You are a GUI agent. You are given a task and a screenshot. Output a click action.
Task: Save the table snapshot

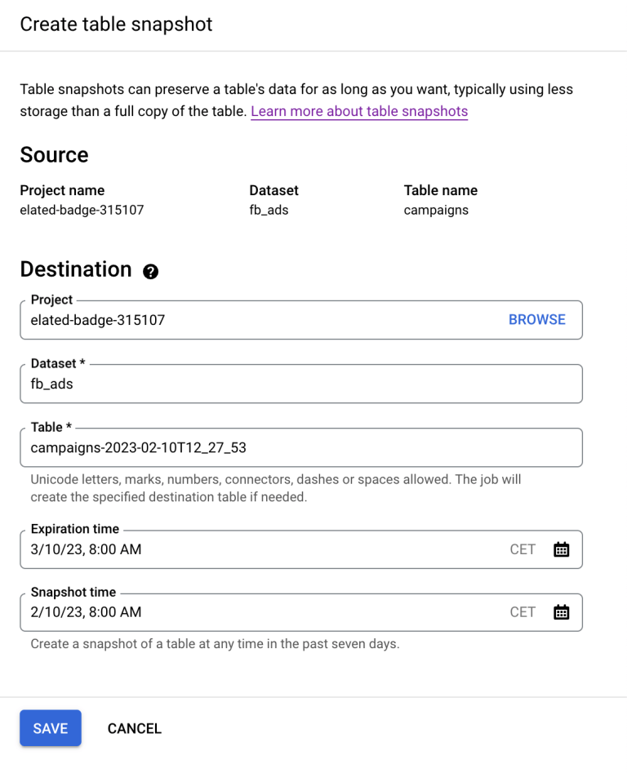(x=50, y=728)
